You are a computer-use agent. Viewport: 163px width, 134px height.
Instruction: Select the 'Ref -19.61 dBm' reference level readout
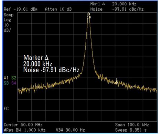click(21, 9)
